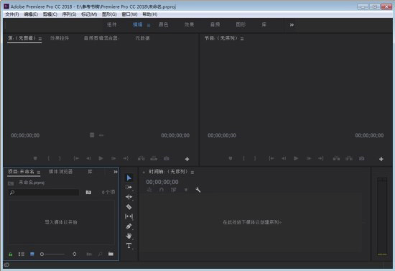Click Creative Cloud icon in status bar
The height and width of the screenshot is (271, 395).
tap(6, 265)
